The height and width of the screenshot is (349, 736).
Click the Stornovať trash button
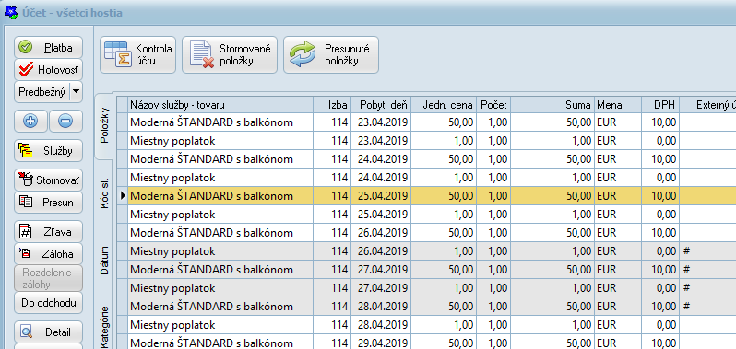pos(48,180)
